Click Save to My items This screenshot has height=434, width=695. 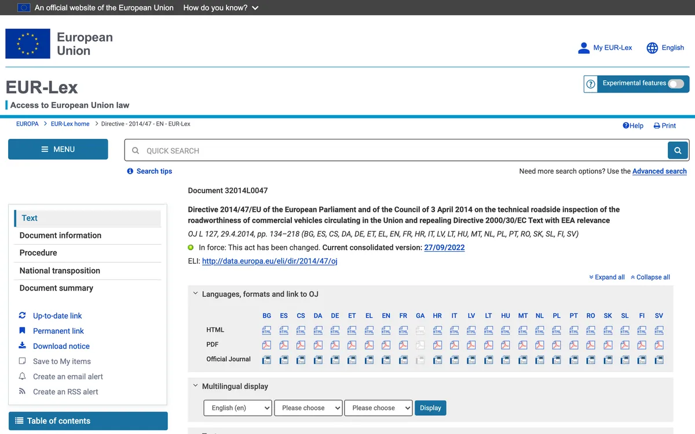pos(62,362)
